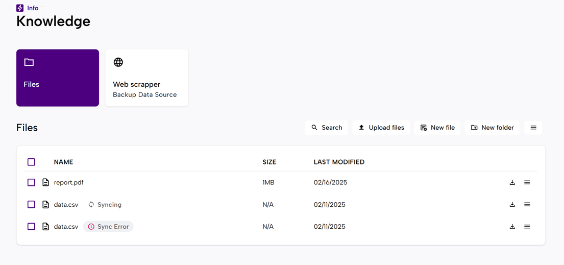This screenshot has width=564, height=265.
Task: Click the LAST MODIFIED column header
Action: point(339,162)
